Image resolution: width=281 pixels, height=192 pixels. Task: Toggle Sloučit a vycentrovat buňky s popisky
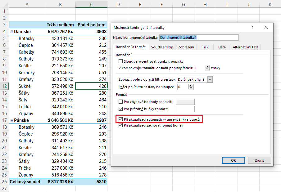pos(121,61)
